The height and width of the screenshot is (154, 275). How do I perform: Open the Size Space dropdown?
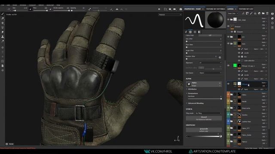[x=210, y=73]
